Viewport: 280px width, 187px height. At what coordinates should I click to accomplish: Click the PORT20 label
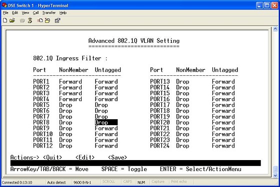[x=160, y=122]
